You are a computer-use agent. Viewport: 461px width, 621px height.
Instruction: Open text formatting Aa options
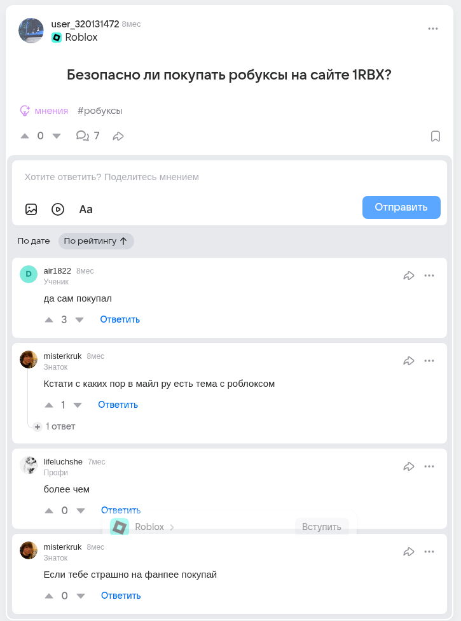pyautogui.click(x=86, y=209)
